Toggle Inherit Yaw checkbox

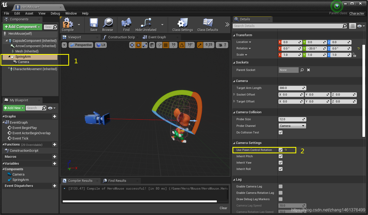coord(281,163)
